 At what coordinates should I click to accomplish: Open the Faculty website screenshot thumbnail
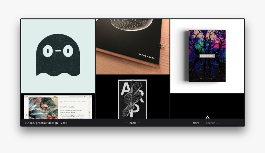tap(58, 106)
